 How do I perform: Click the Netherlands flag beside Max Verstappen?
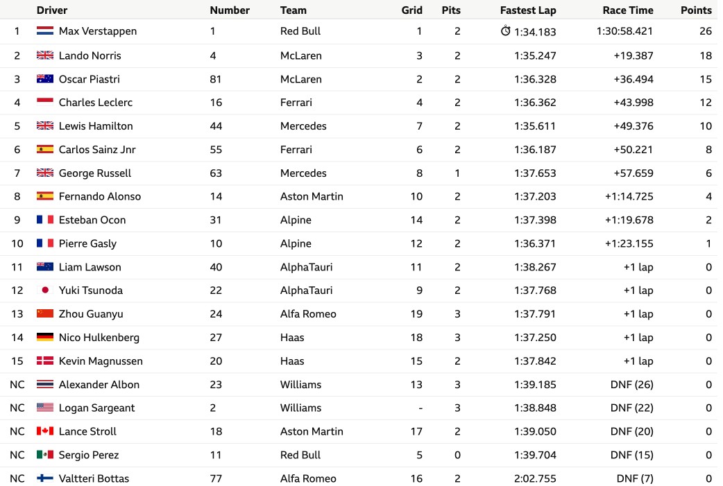(x=44, y=31)
